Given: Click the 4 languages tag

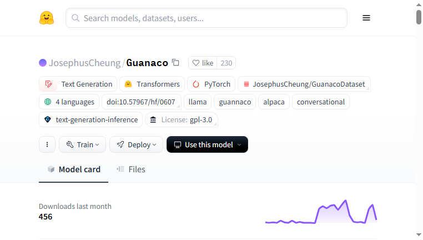Looking at the screenshot, I should pos(69,102).
